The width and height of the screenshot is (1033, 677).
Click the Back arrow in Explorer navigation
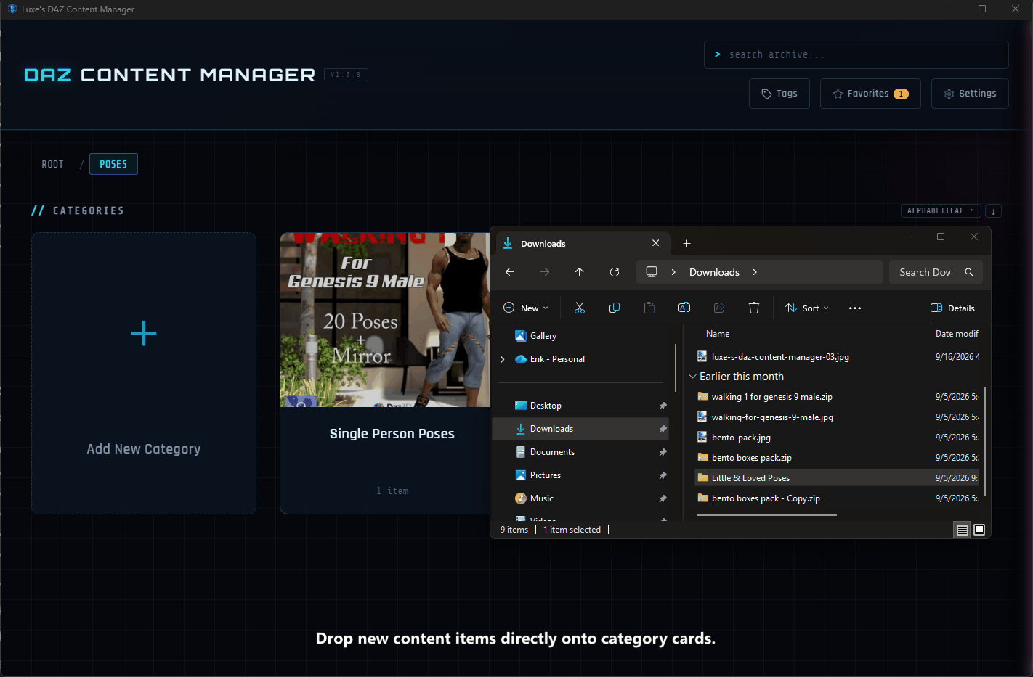[510, 272]
